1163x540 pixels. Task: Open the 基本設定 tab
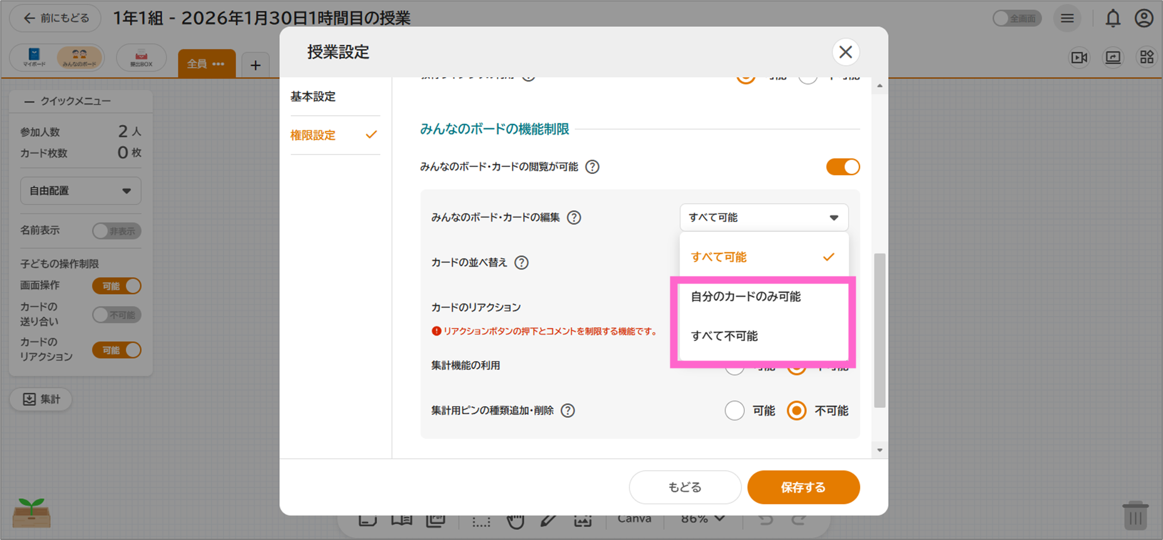(x=313, y=97)
